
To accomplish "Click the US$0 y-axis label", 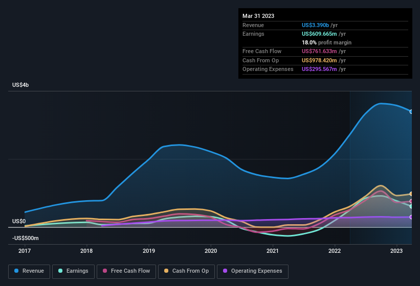I will point(19,221).
